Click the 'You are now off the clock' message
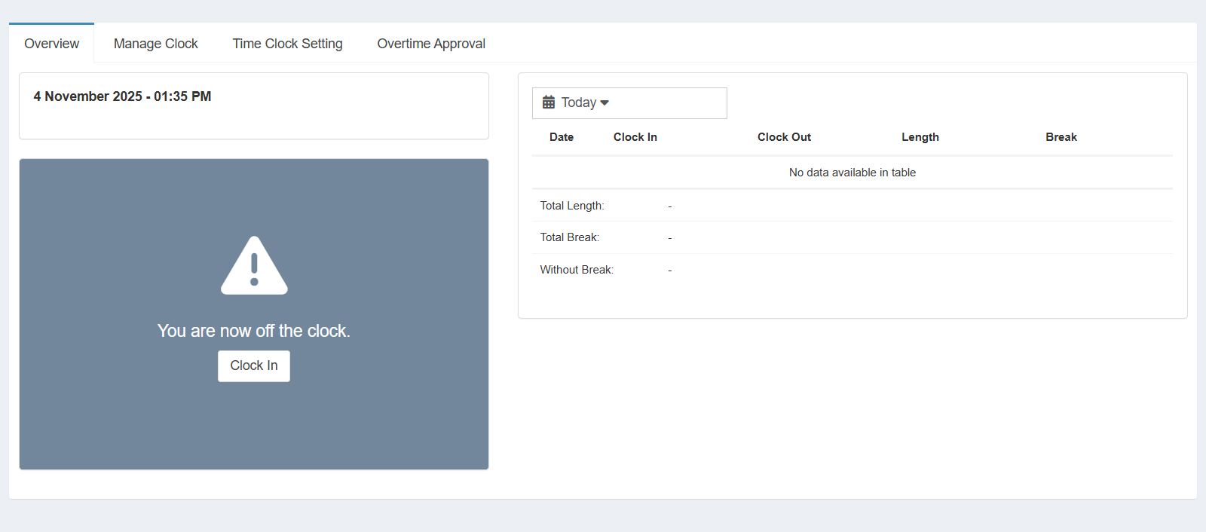Screen dimensions: 1206x532 [x=254, y=331]
